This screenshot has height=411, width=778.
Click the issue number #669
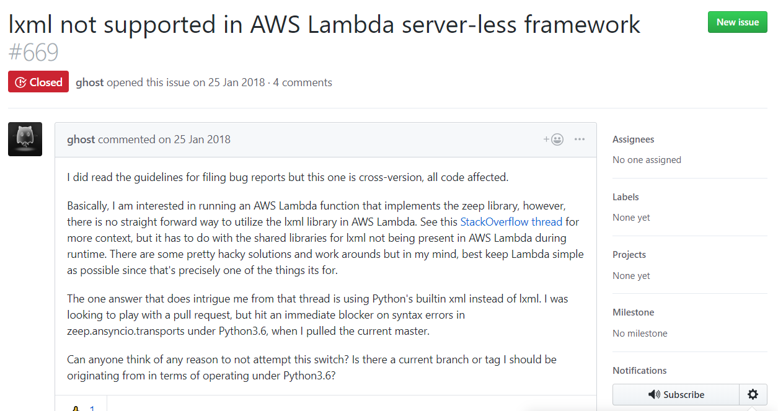pyautogui.click(x=33, y=53)
